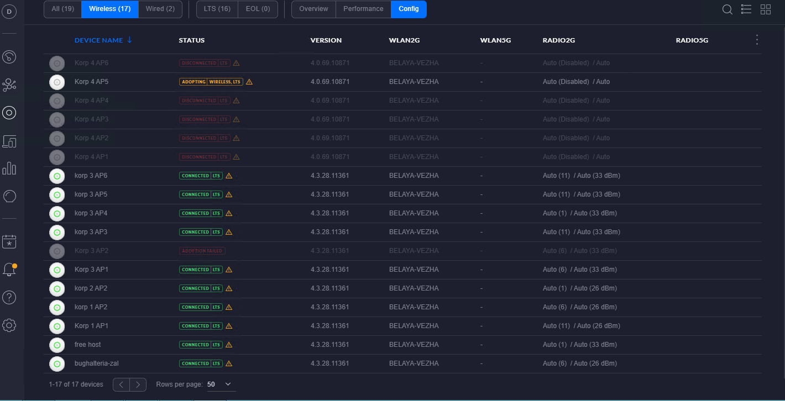This screenshot has height=401, width=785.
Task: Click Disconnected badge for Korp 4 AP3
Action: tap(205, 119)
